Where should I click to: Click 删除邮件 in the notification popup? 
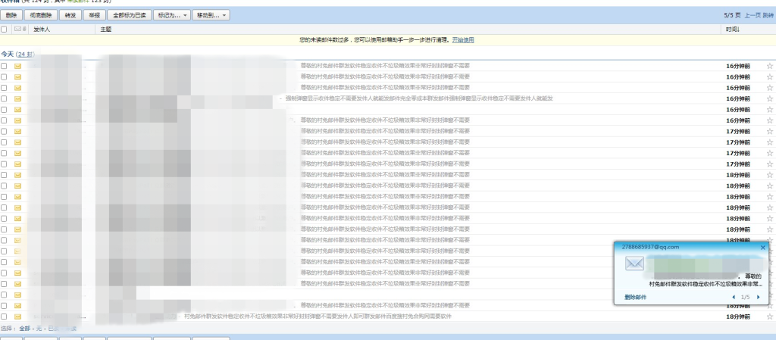coord(636,297)
